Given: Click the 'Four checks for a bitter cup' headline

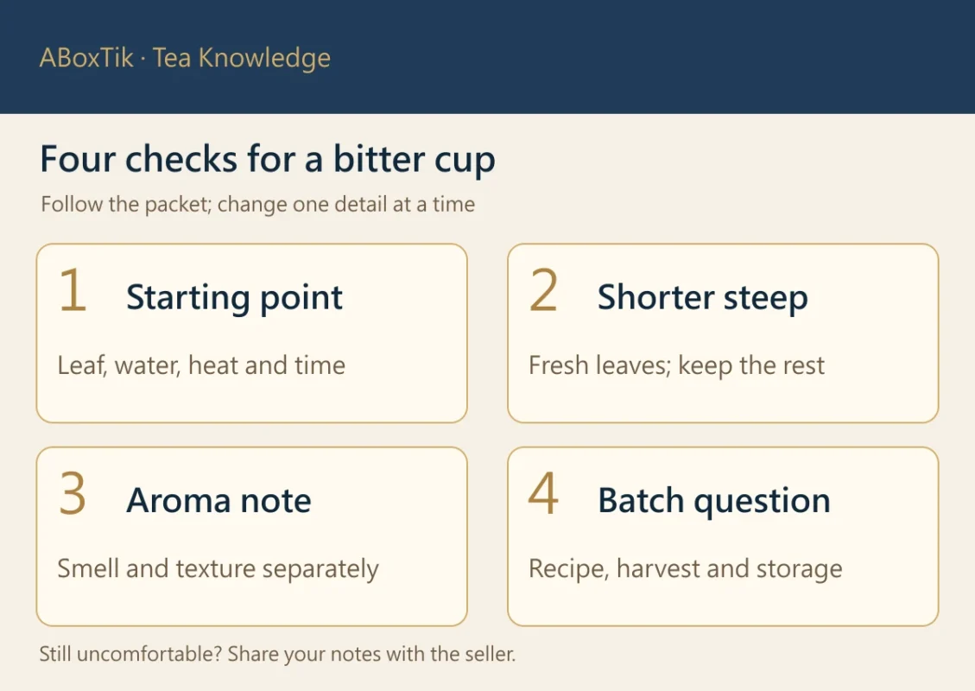Looking at the screenshot, I should (x=268, y=159).
